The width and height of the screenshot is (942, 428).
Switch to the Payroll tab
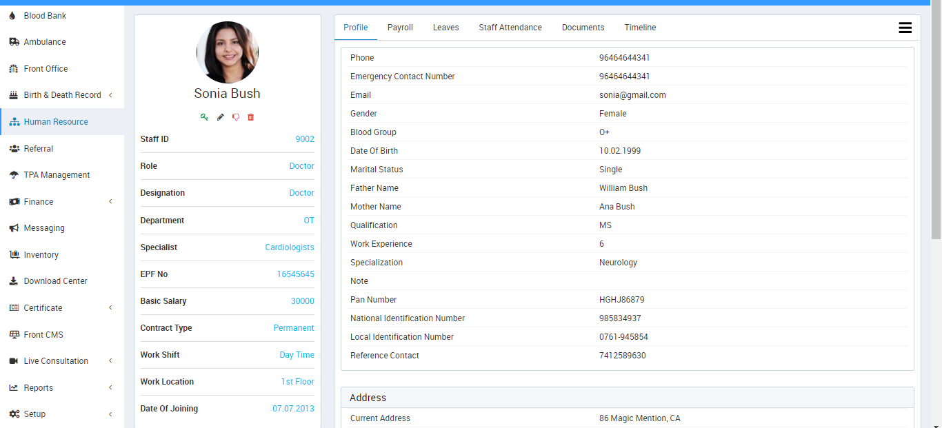tap(400, 28)
